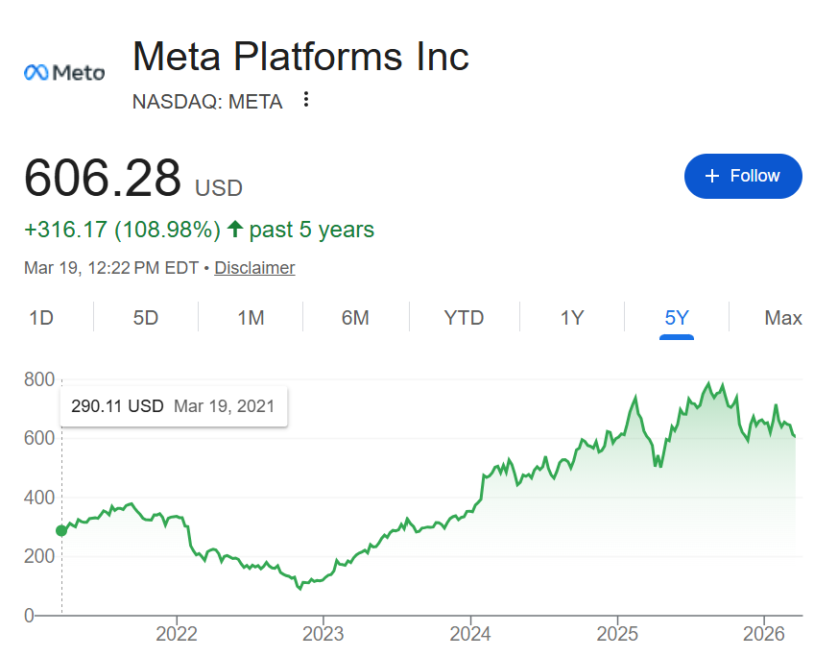Click the Meta logo icon
This screenshot has height=657, width=814.
[64, 72]
